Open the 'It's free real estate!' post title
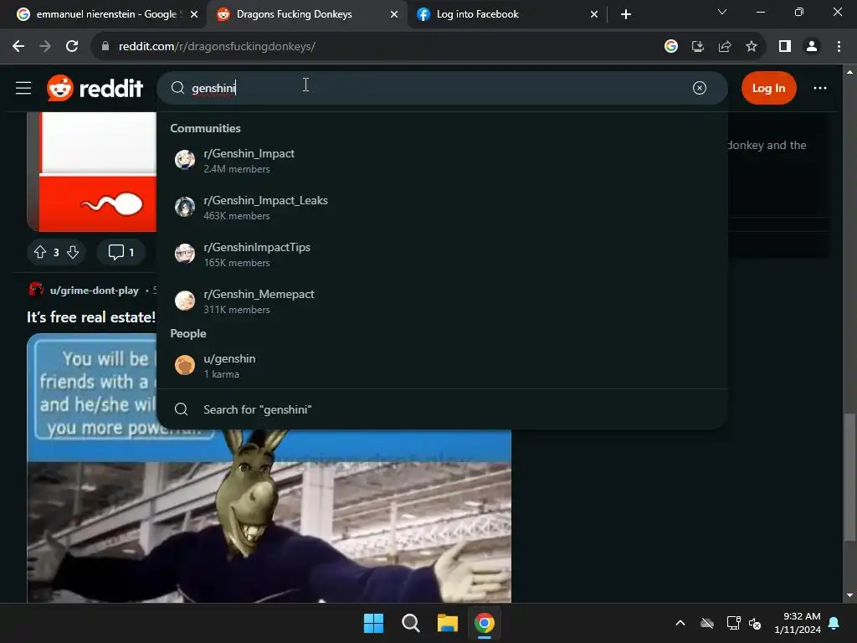Image resolution: width=857 pixels, height=643 pixels. coord(91,317)
